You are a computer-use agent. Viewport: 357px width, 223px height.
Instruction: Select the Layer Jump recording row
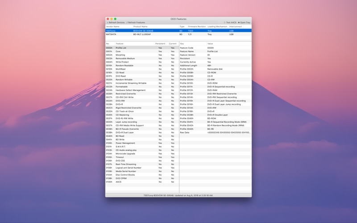click(x=142, y=122)
